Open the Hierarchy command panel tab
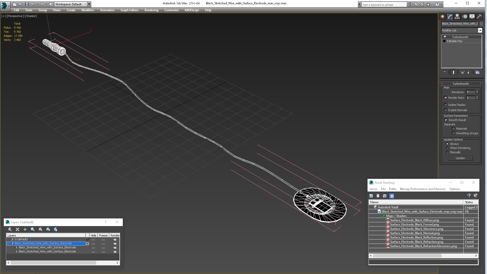487x274 pixels. click(457, 16)
